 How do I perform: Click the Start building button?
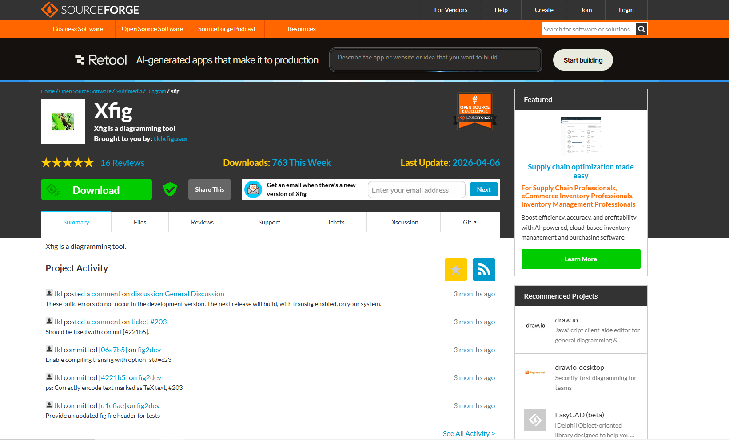point(583,60)
